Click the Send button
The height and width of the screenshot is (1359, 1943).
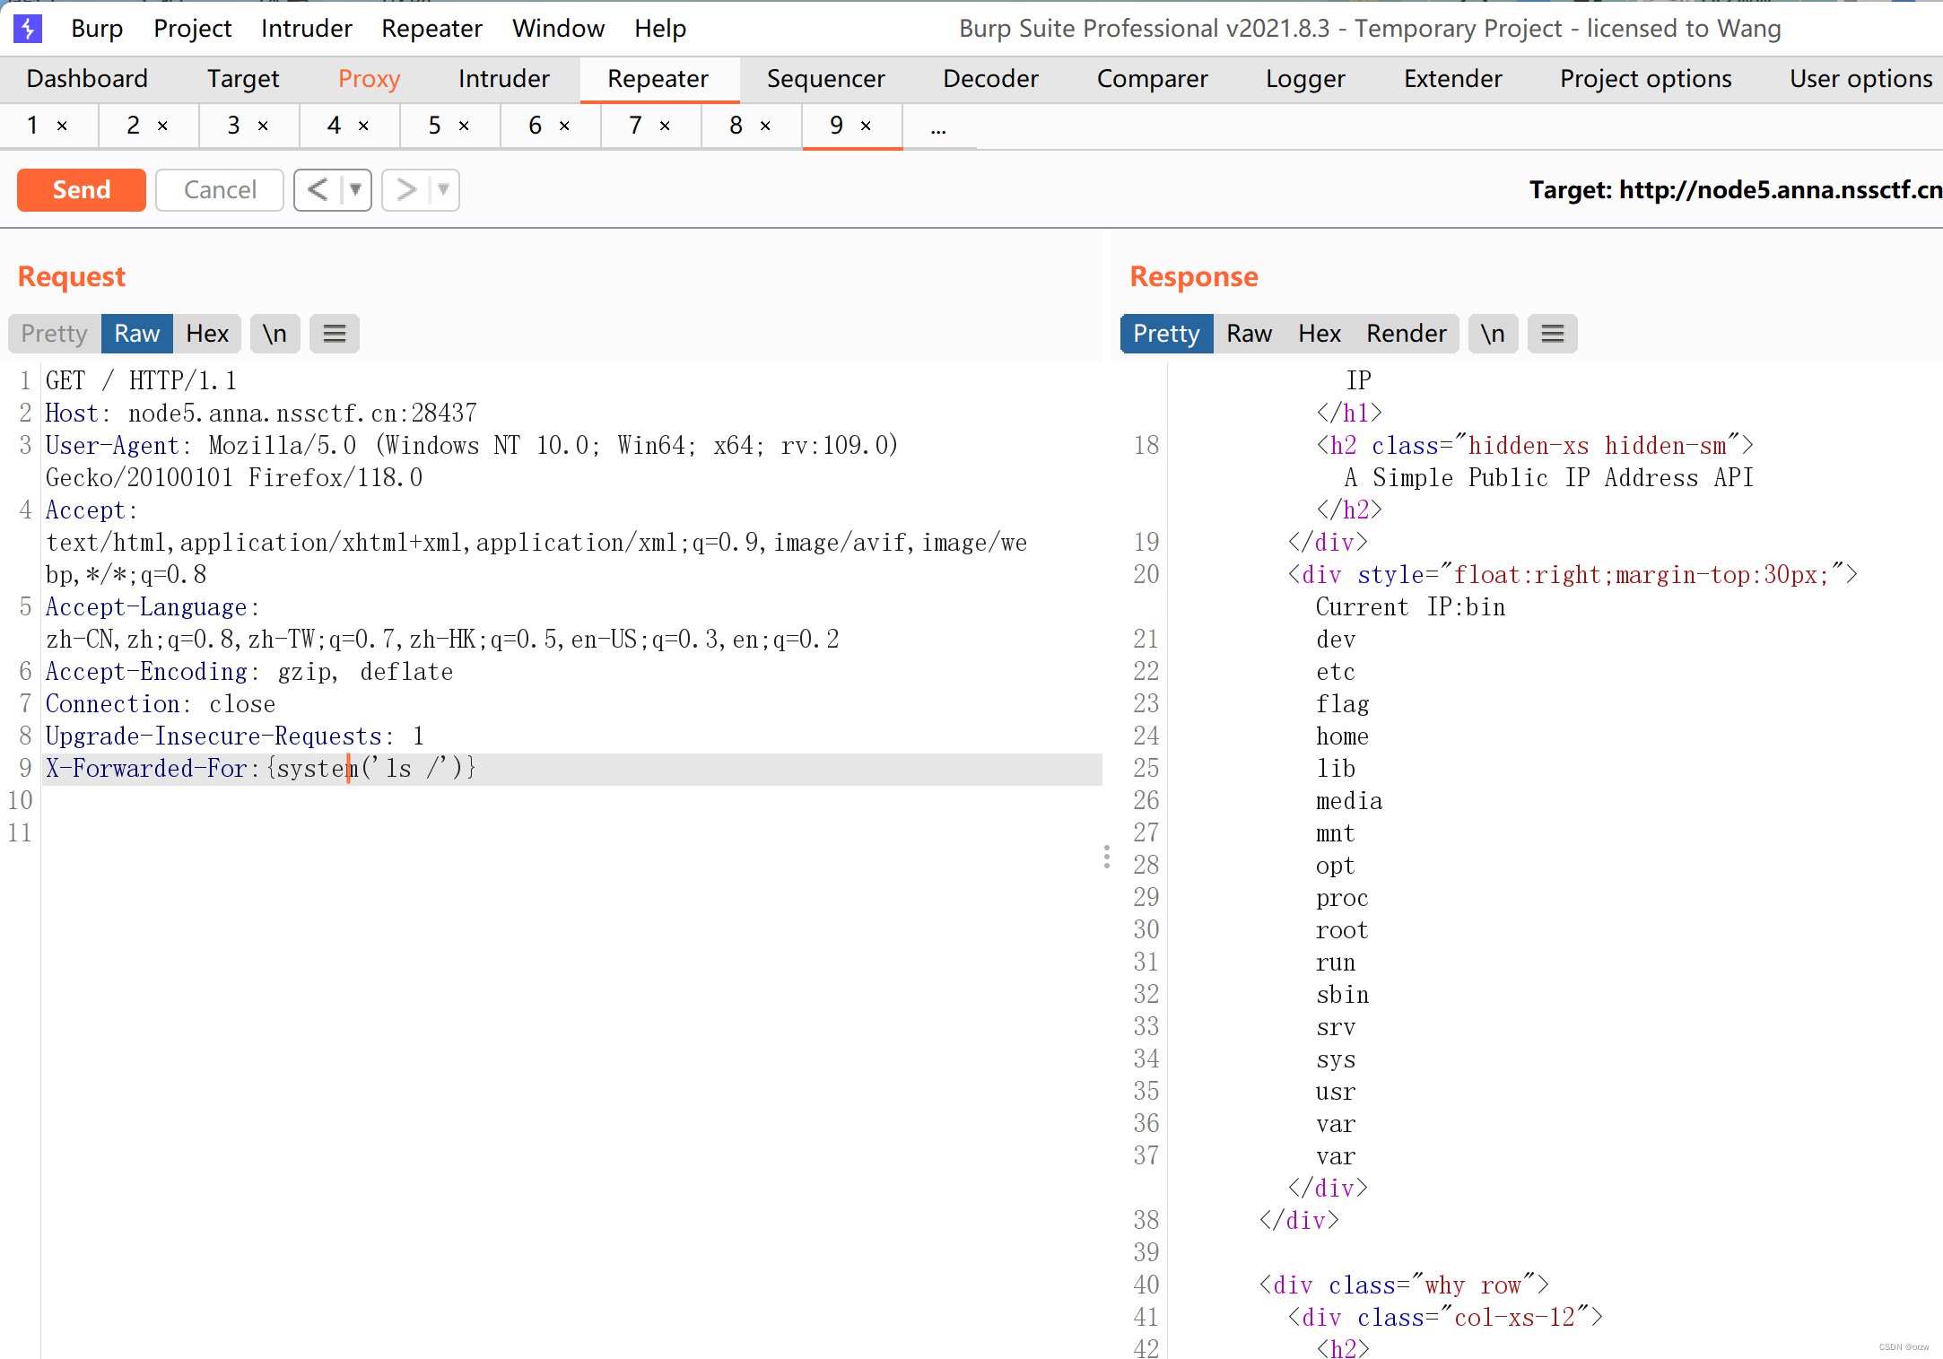tap(82, 190)
